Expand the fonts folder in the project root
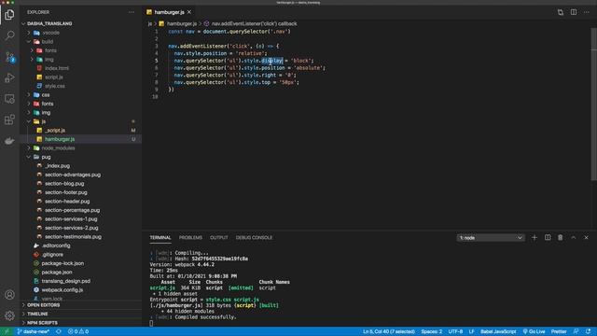This screenshot has width=597, height=336. point(48,104)
